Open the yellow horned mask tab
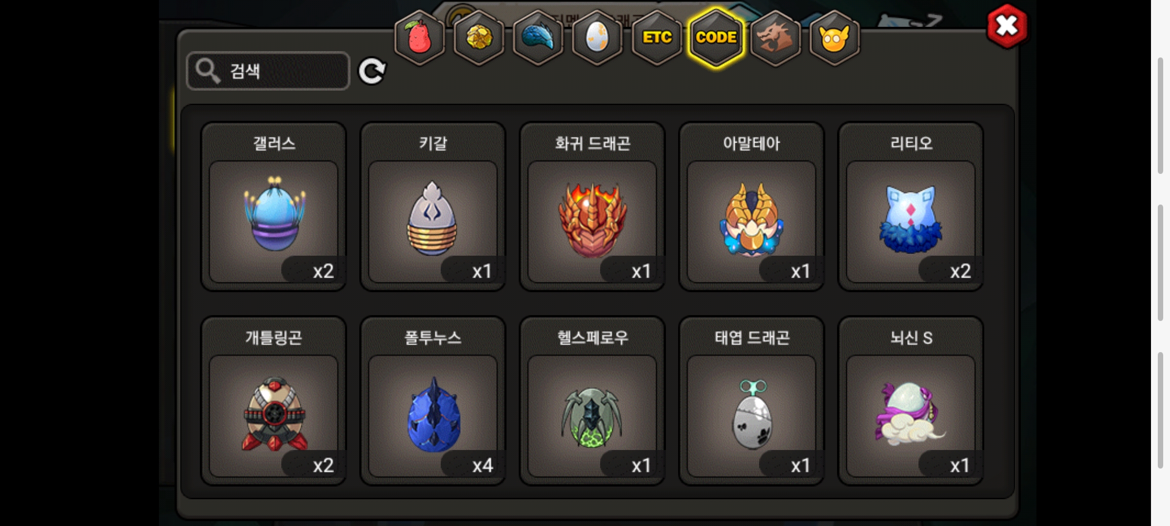The height and width of the screenshot is (526, 1170). [835, 38]
